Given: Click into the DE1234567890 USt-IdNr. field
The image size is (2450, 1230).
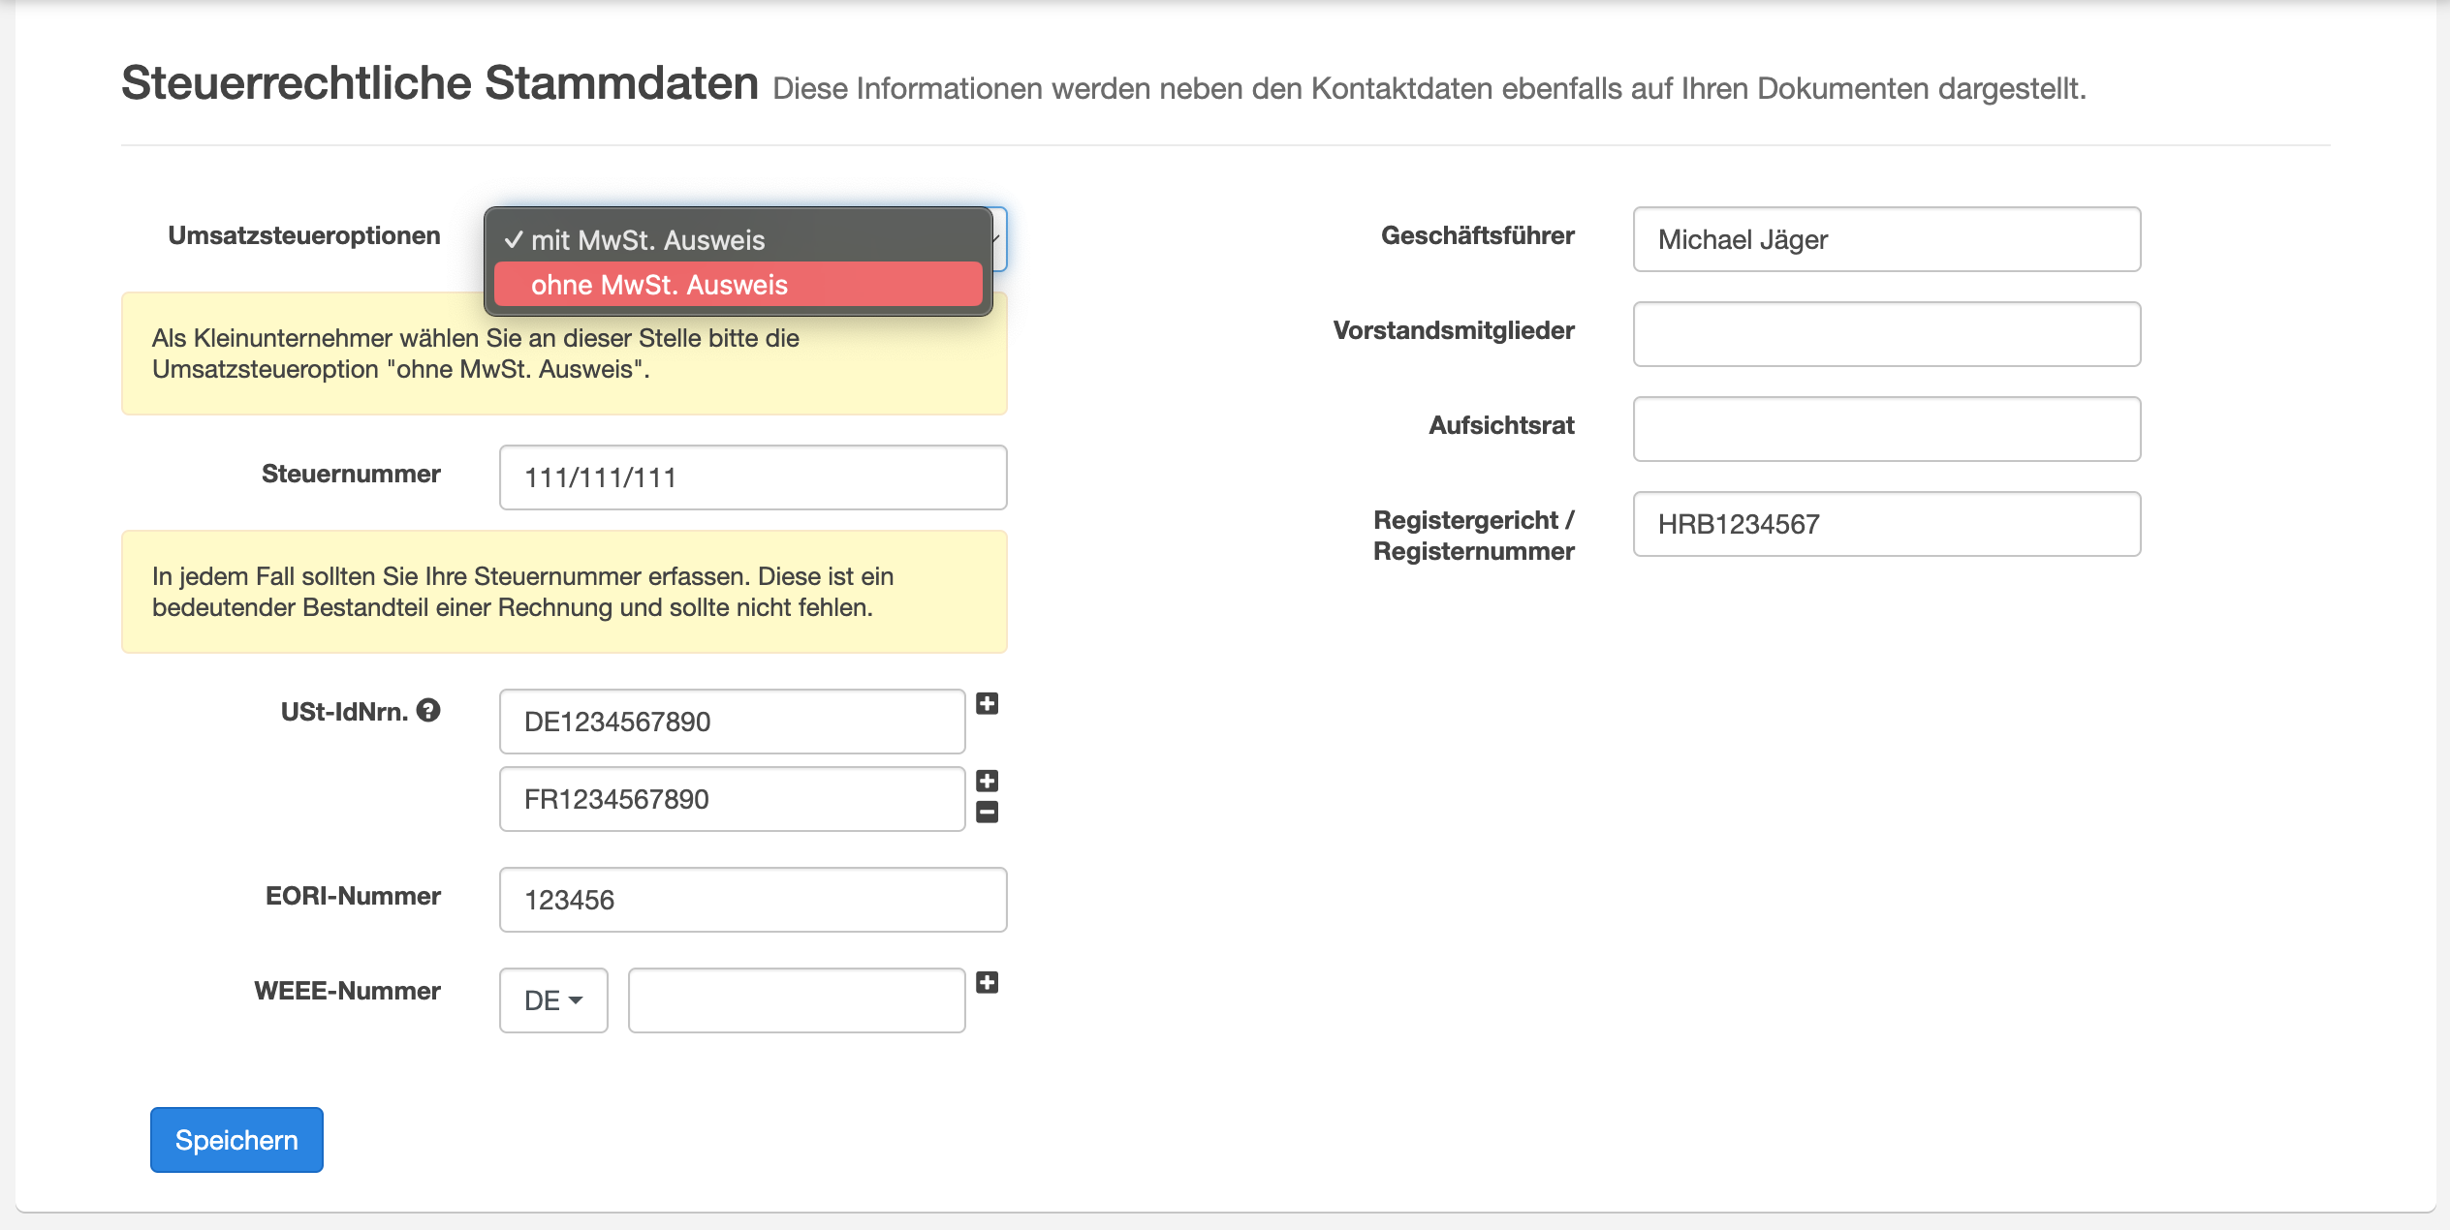Looking at the screenshot, I should click(732, 722).
